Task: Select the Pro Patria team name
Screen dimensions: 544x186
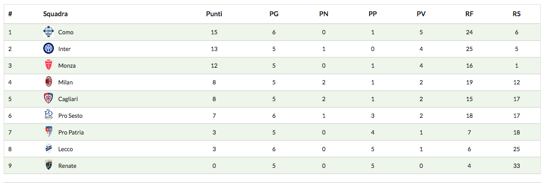Action: tap(71, 133)
